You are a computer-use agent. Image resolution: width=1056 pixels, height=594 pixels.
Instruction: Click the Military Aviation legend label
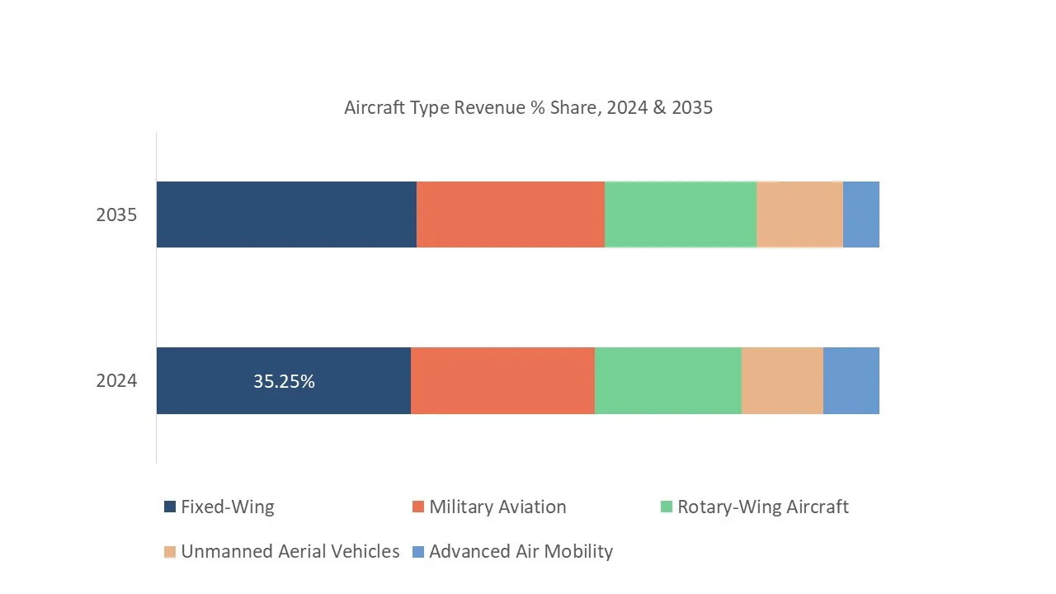[497, 507]
